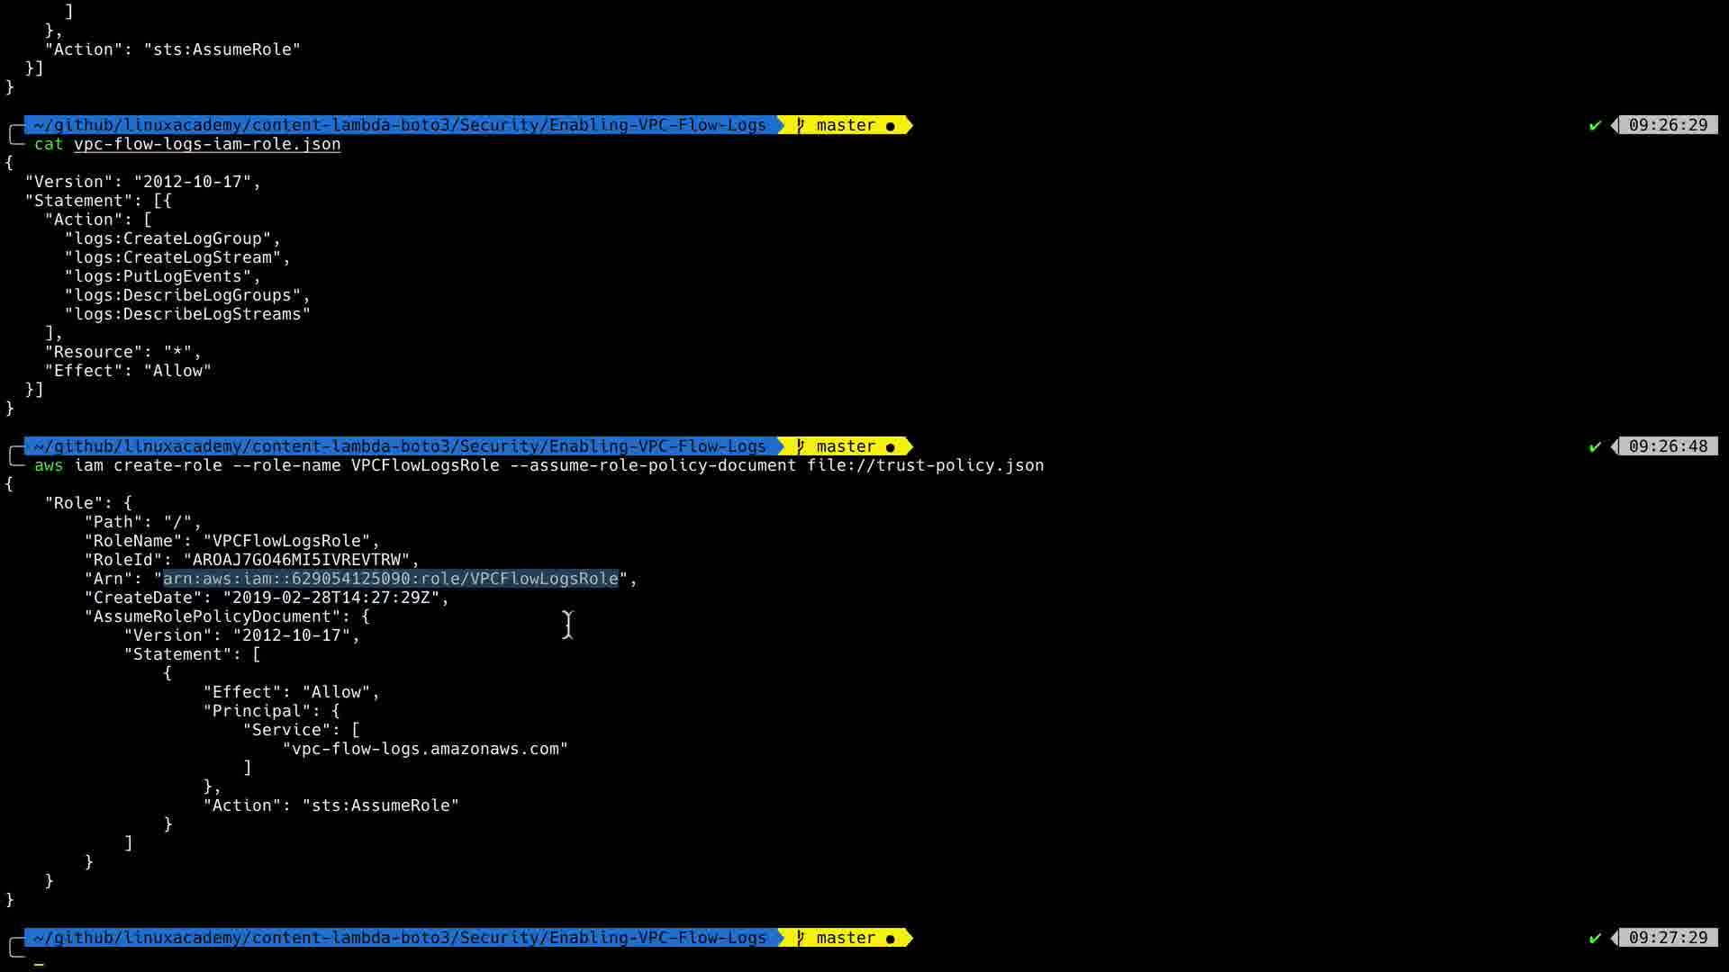Click dirty-state dot after master in bottom prompt

(x=891, y=939)
